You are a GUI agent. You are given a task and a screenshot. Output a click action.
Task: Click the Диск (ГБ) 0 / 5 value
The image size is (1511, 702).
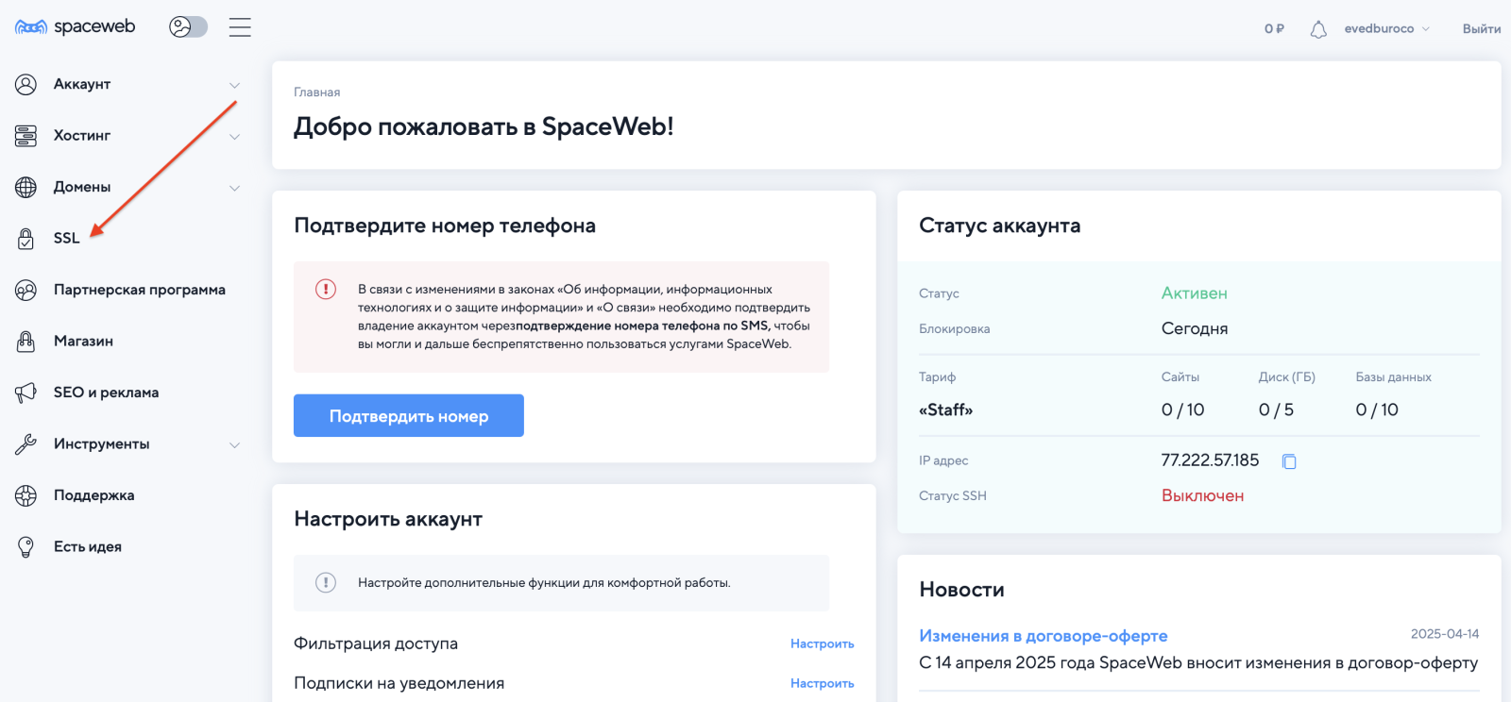[x=1276, y=409]
